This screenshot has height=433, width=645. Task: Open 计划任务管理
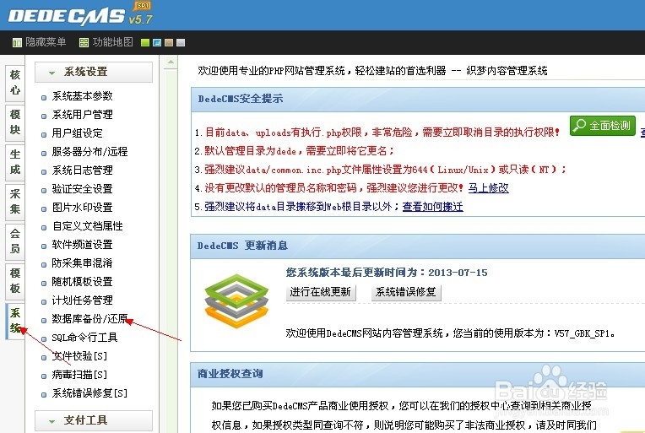(82, 300)
